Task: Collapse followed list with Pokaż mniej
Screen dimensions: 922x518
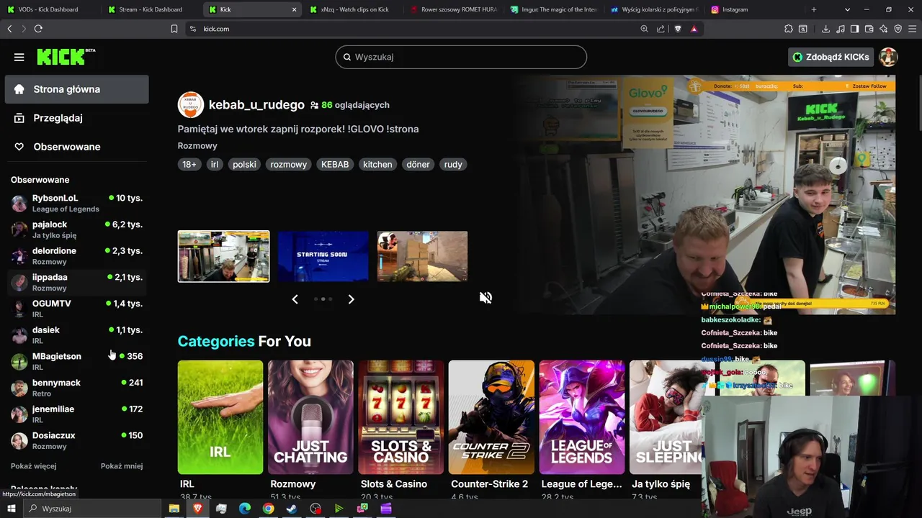Action: click(122, 466)
